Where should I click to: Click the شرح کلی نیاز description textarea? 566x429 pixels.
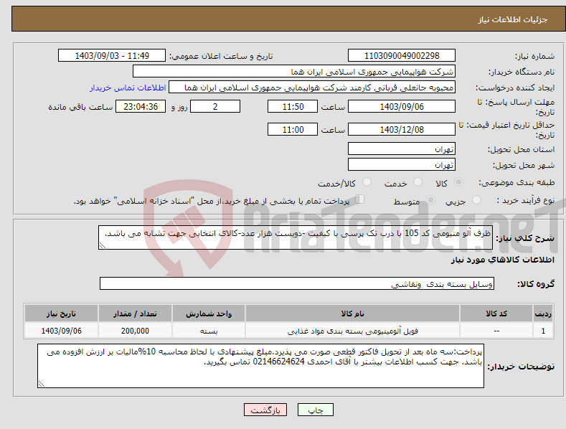coord(296,237)
